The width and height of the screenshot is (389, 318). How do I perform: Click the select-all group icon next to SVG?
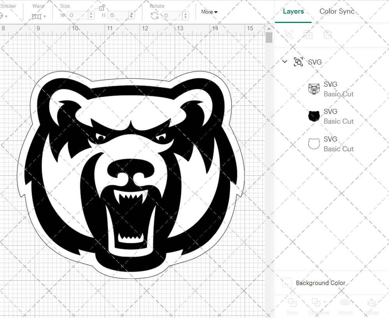click(298, 62)
